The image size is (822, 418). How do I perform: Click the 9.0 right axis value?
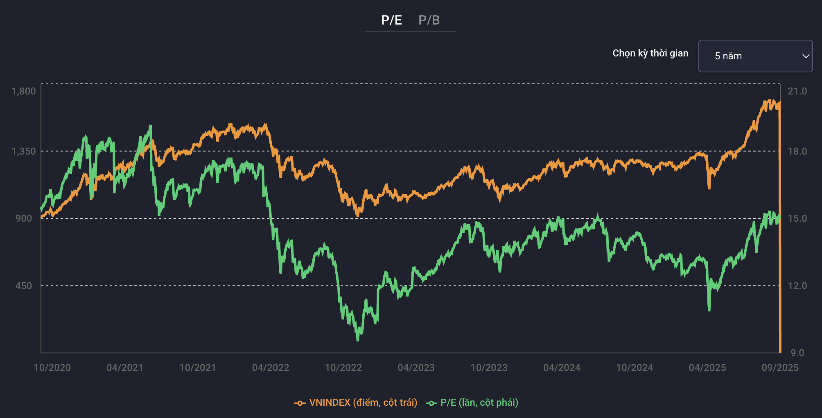(x=797, y=353)
